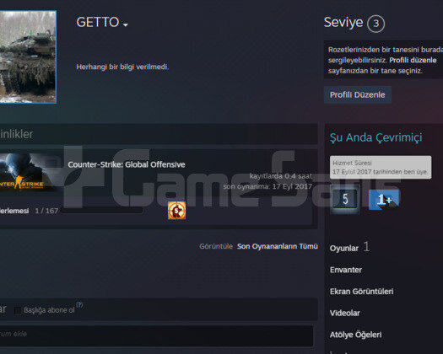Open Atölye Öğeleri workshop items link
This screenshot has width=443, height=354.
pos(356,335)
